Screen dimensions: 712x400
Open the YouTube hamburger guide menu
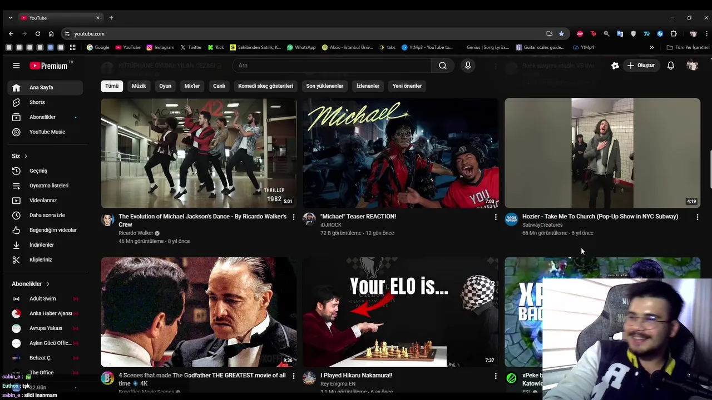click(x=16, y=66)
